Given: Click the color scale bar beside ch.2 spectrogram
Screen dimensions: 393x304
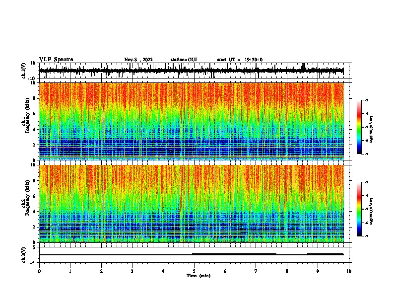Looking at the screenshot, I should pos(359,209).
